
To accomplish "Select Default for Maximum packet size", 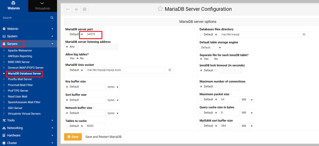I will click(x=201, y=100).
